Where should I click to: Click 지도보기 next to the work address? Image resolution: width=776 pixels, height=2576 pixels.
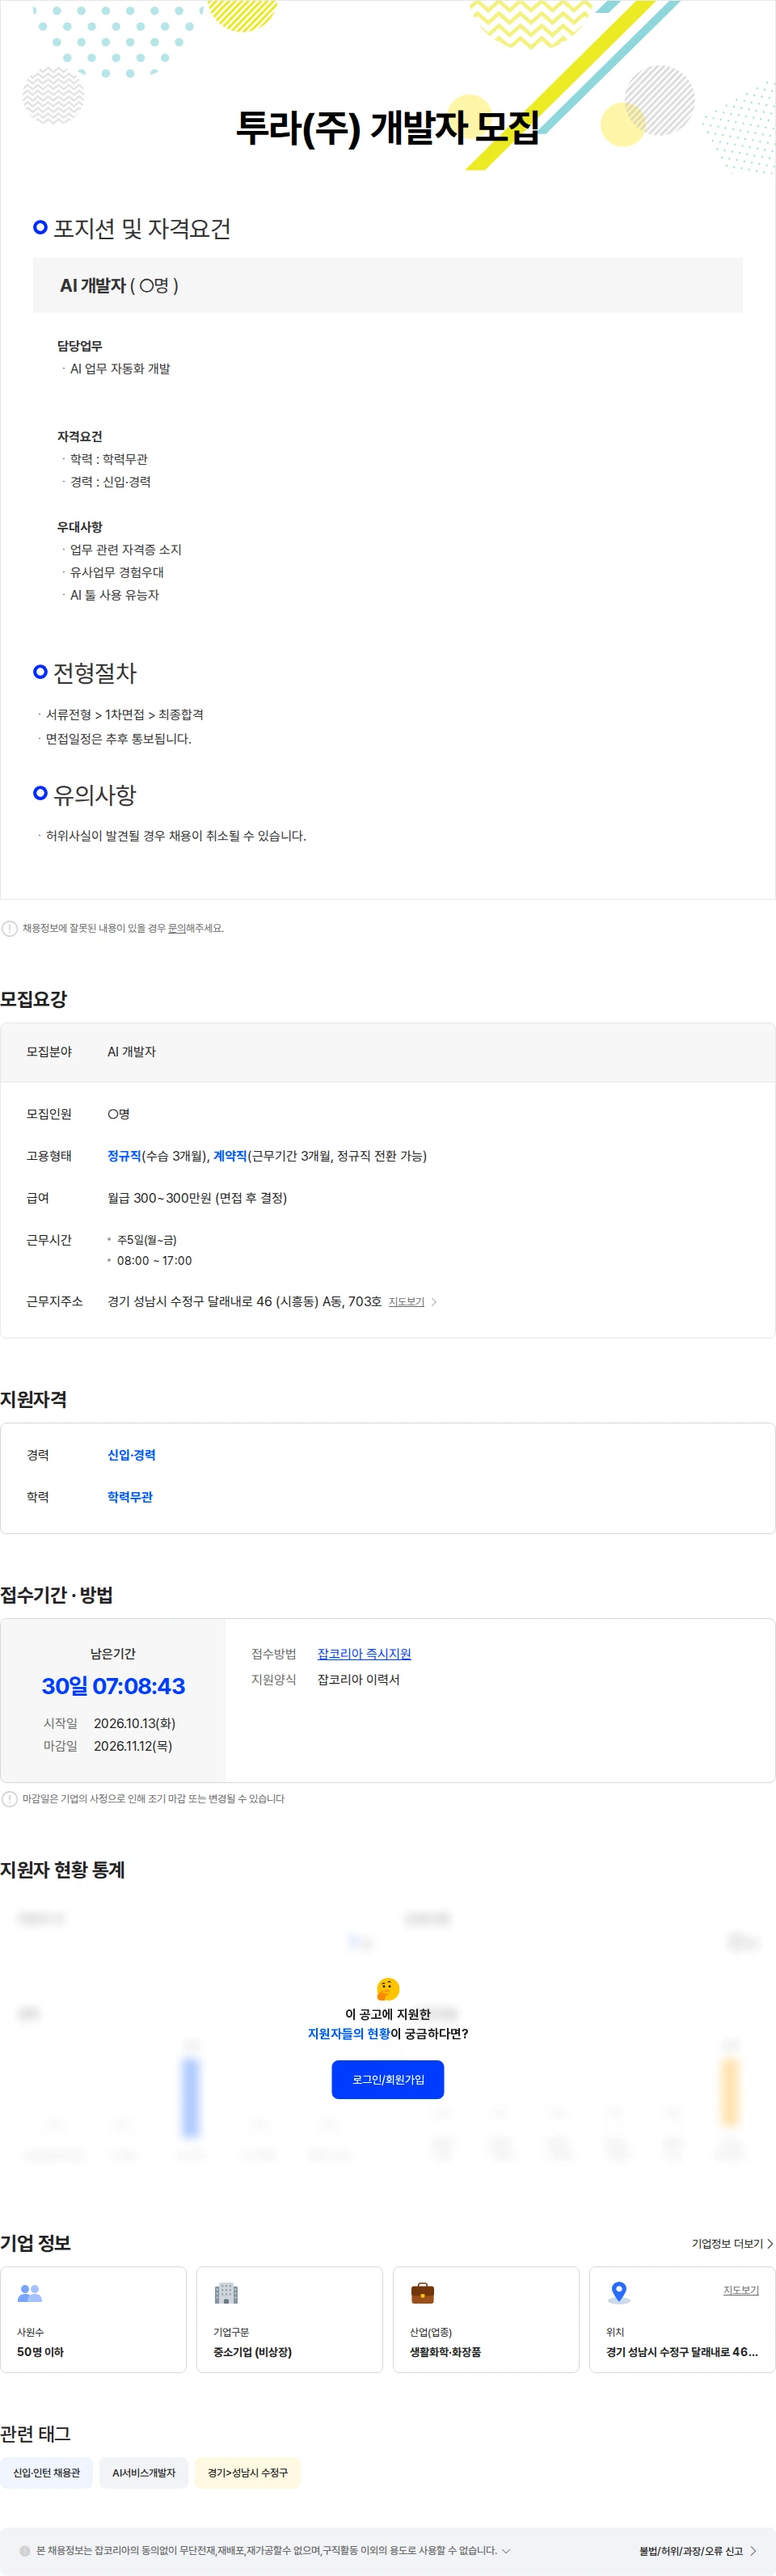[412, 1302]
